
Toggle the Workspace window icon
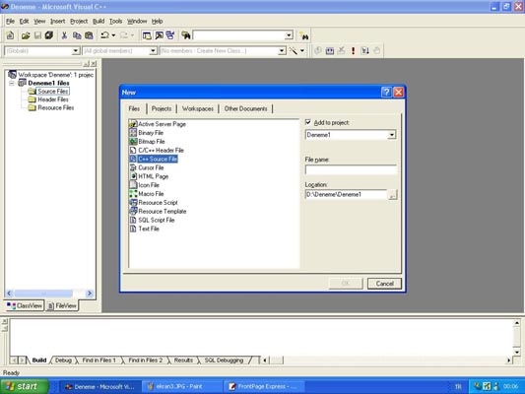click(147, 35)
